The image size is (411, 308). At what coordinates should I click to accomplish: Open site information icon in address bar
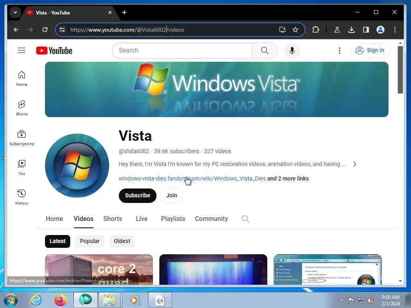point(62,30)
